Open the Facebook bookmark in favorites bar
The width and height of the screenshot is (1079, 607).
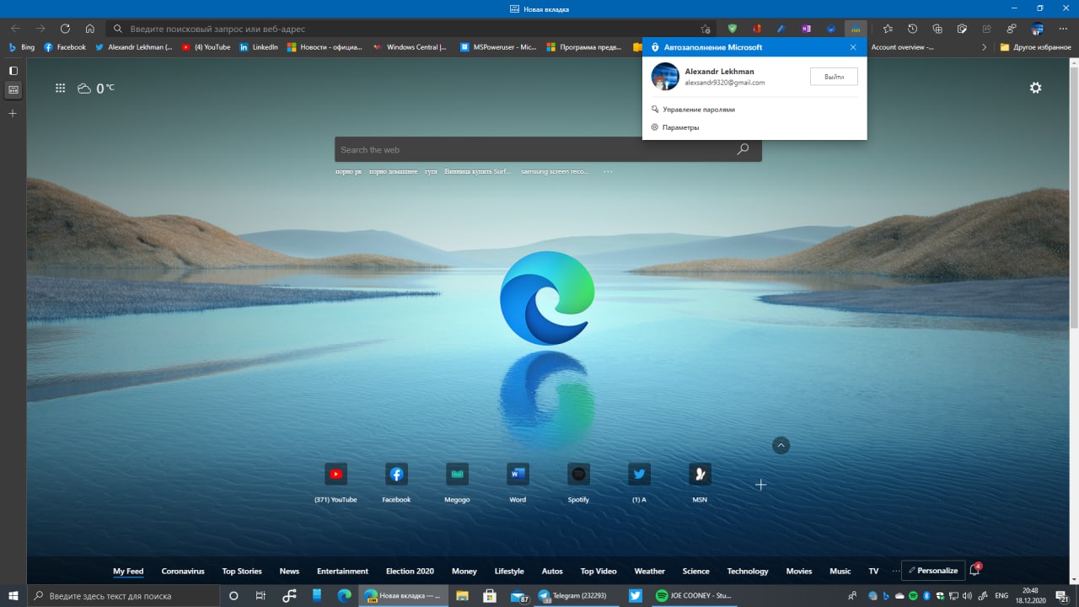click(65, 47)
